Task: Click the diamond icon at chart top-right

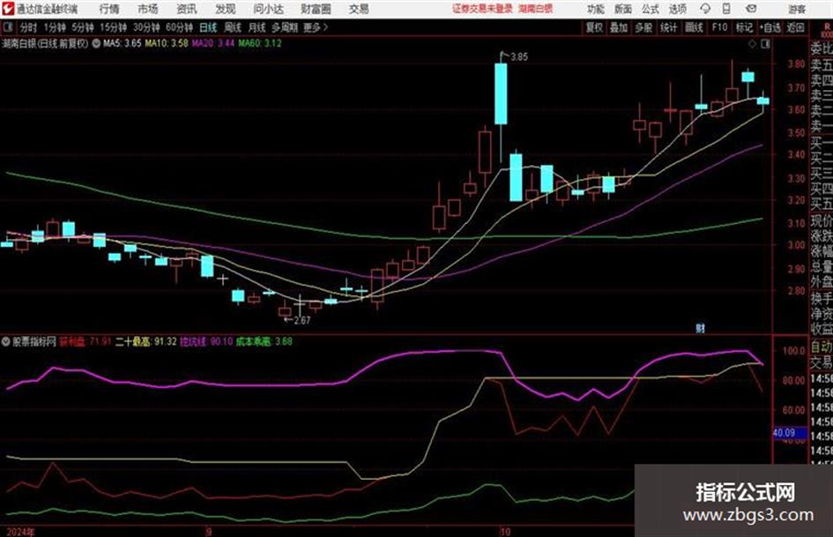Action: point(752,44)
